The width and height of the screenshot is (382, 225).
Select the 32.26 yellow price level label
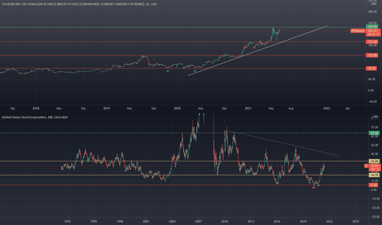pos(374,161)
